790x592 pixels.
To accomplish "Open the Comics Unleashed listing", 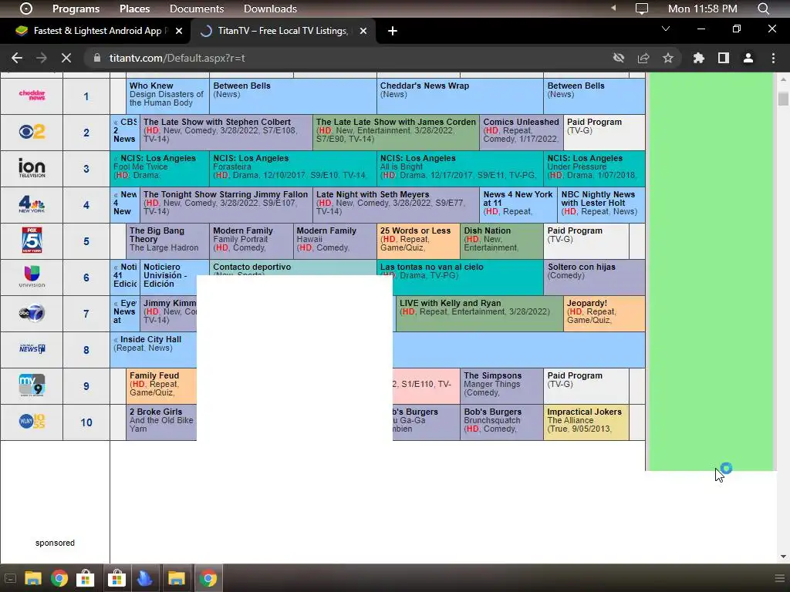I will pyautogui.click(x=522, y=132).
